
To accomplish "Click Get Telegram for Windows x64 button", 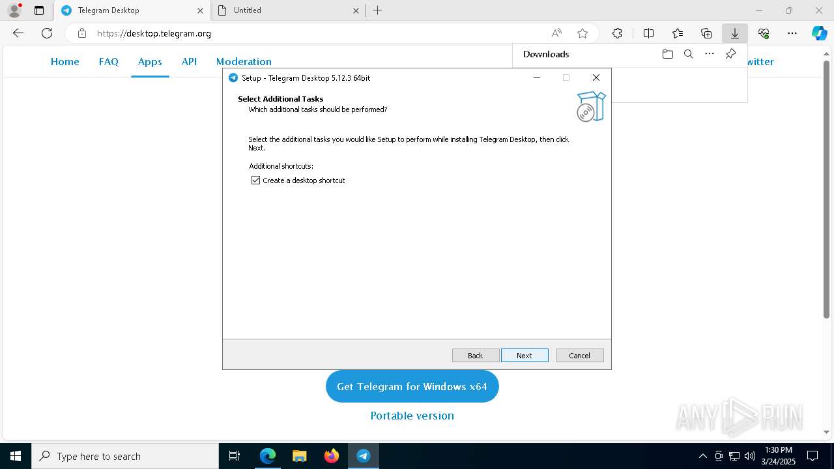I will 412,386.
